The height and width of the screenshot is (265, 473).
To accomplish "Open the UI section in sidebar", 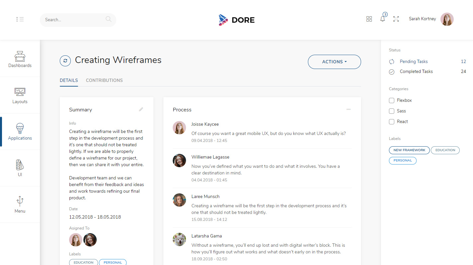I will pyautogui.click(x=20, y=168).
